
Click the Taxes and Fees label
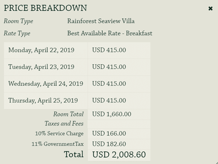[x=64, y=123]
